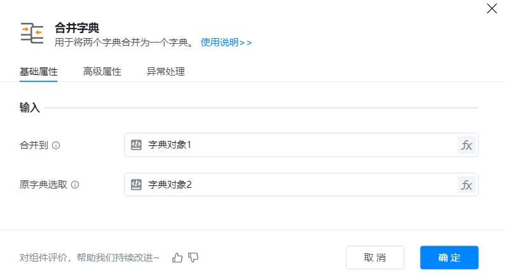Viewport: 505px width, 273px height.
Task: Close the 合并字典 dialog
Action: point(492,9)
